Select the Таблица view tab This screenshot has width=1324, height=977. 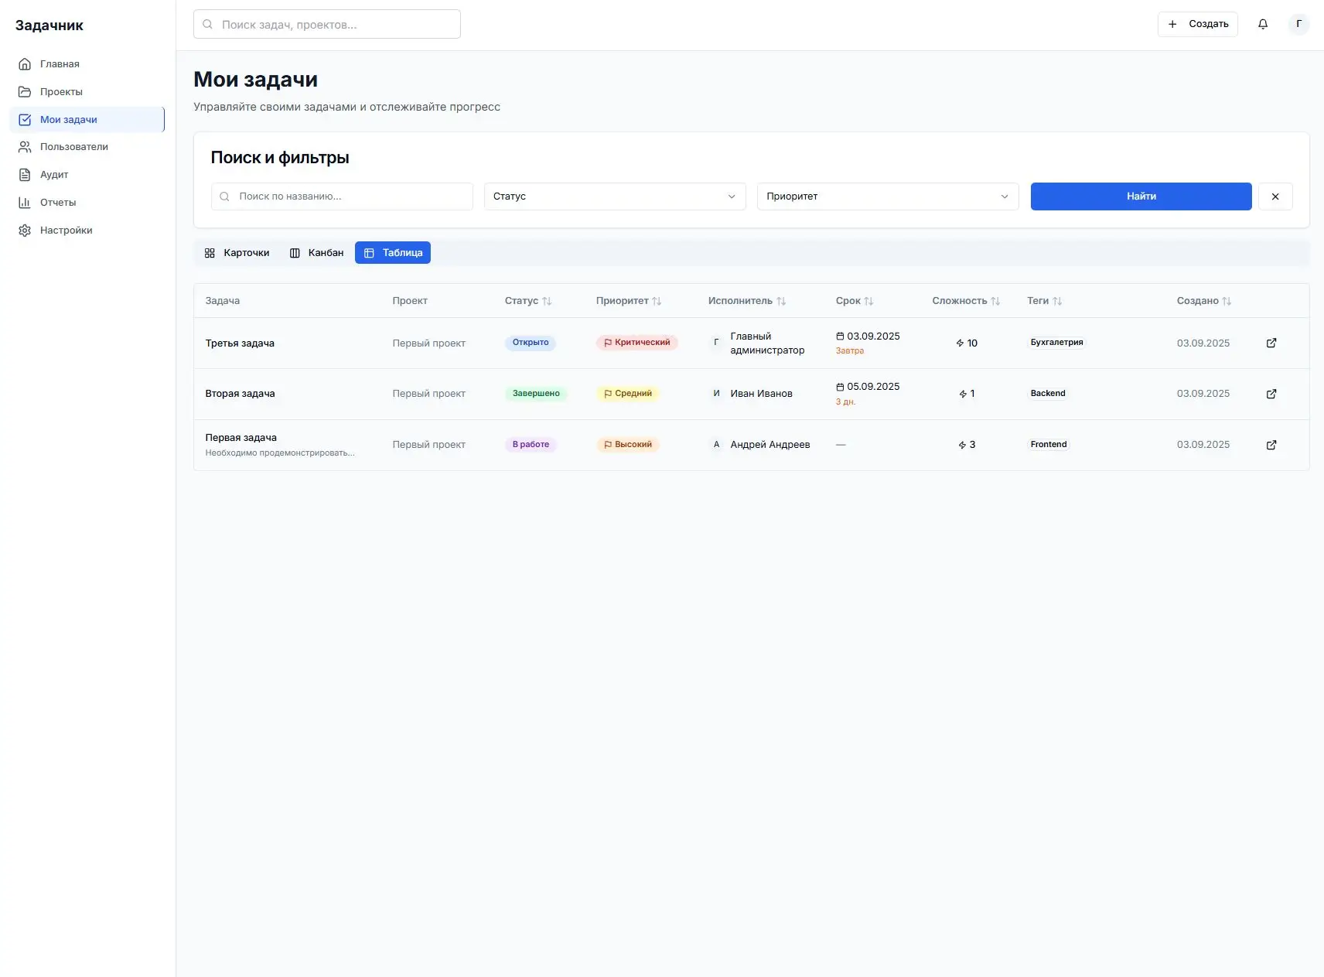[x=393, y=253]
